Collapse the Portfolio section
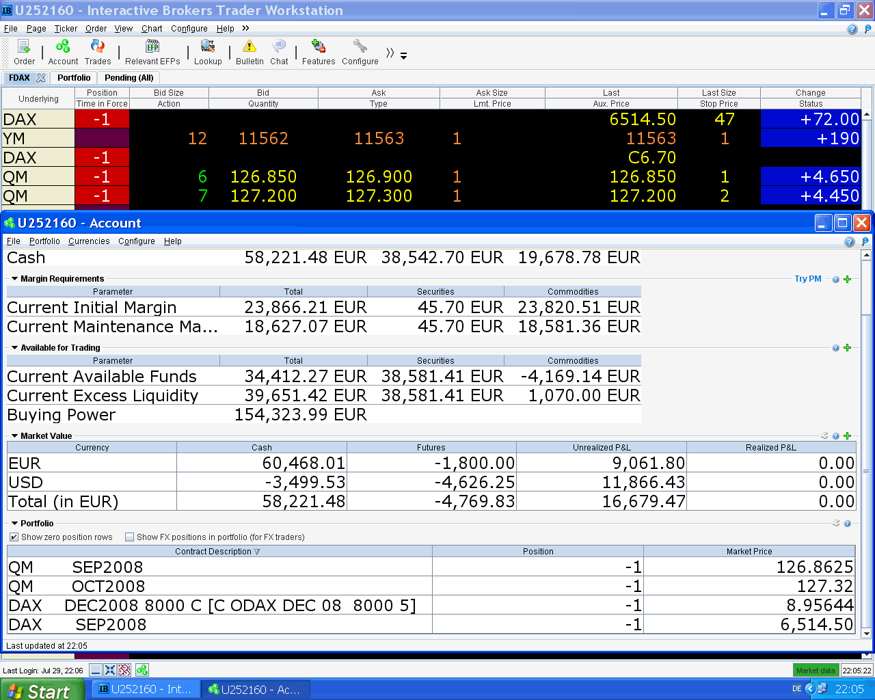Viewport: 875px width, 700px height. pyautogui.click(x=14, y=524)
